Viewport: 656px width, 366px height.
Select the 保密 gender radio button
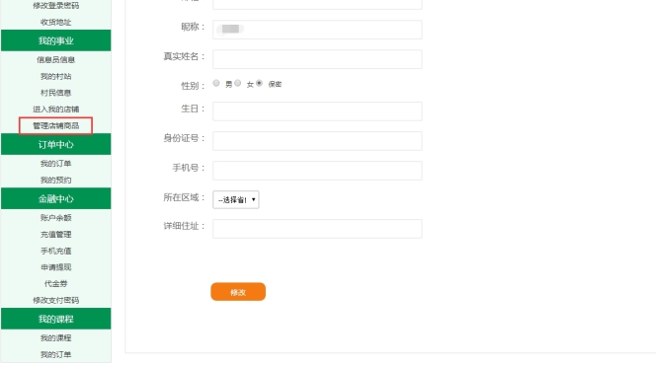click(x=260, y=83)
